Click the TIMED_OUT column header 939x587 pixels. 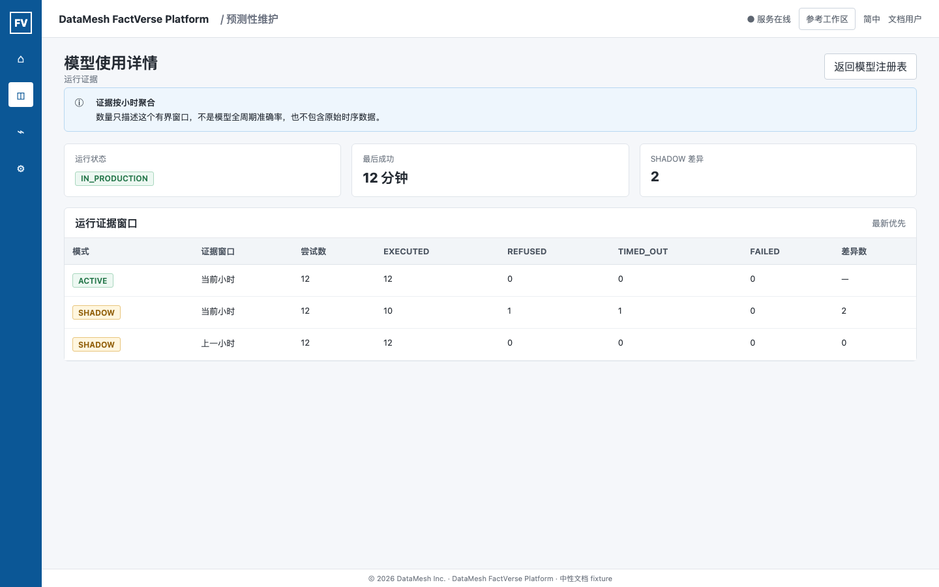(643, 252)
